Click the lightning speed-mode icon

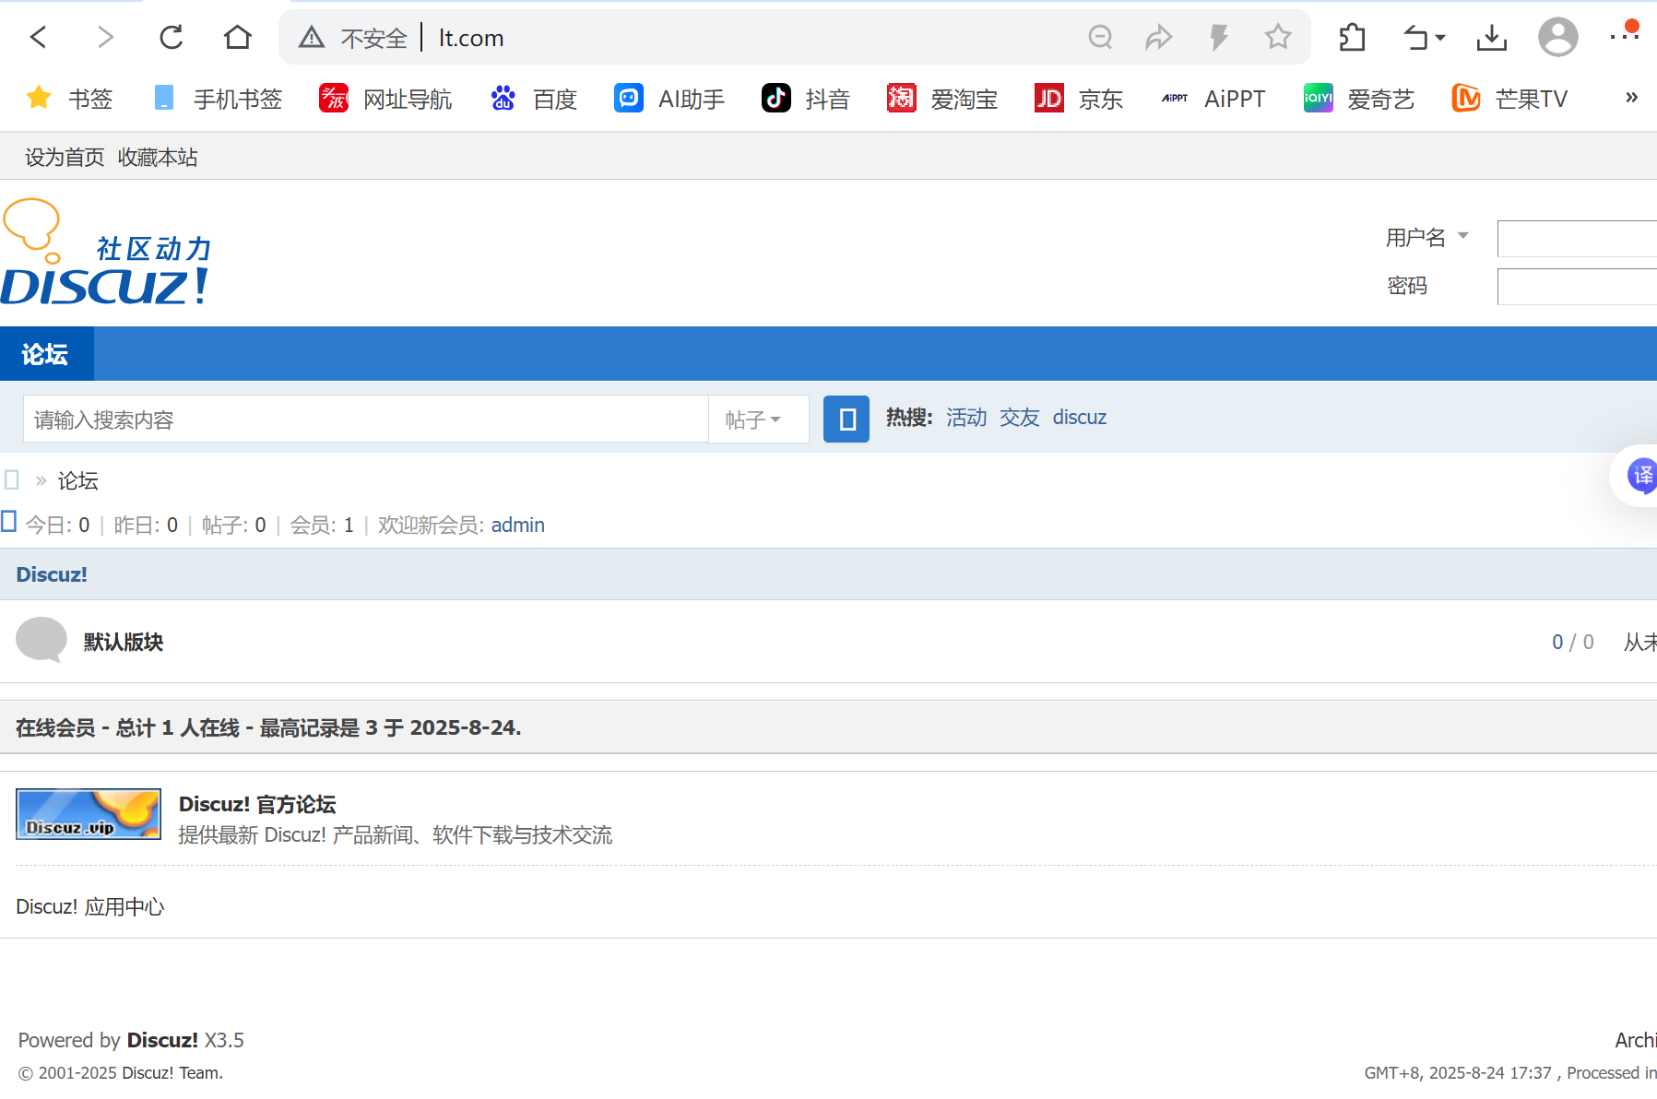point(1218,37)
